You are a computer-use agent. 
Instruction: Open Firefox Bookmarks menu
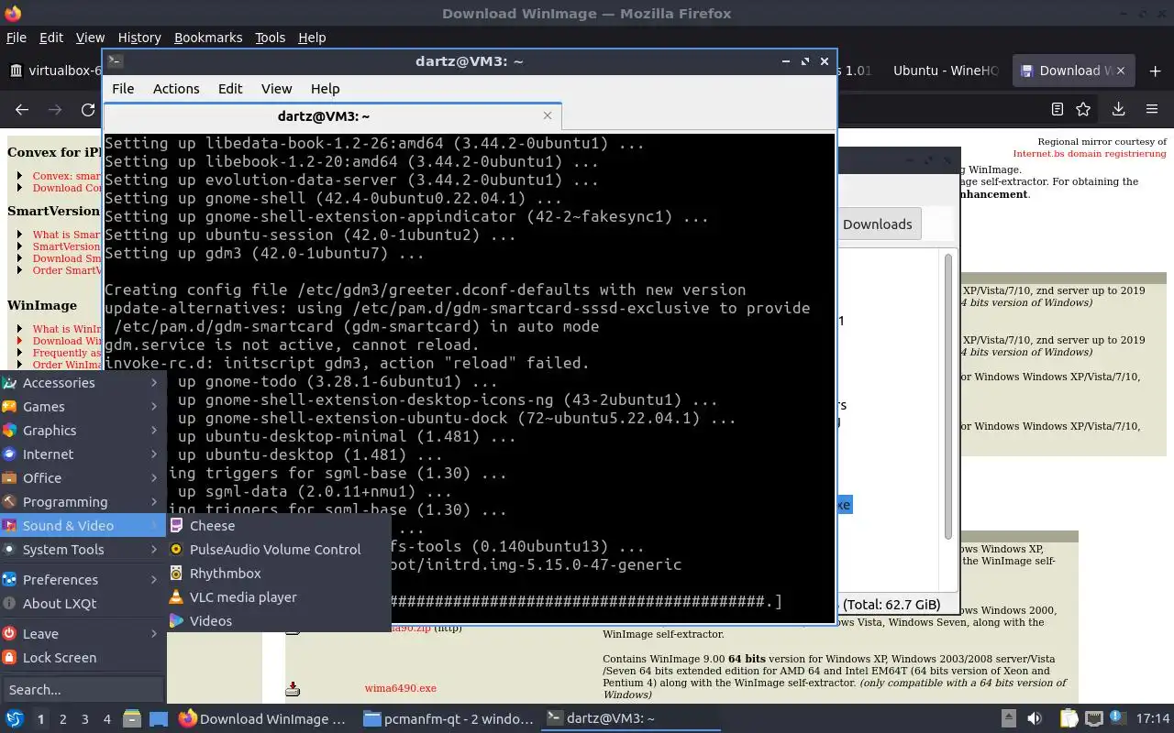coord(208,38)
